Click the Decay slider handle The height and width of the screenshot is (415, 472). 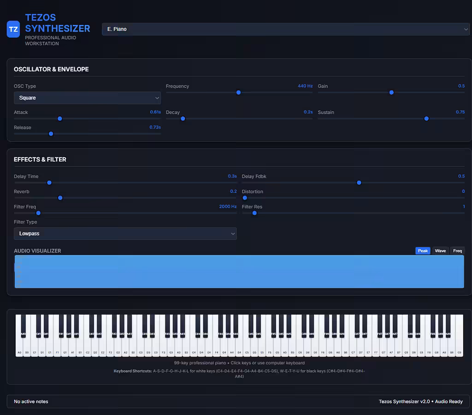click(183, 119)
